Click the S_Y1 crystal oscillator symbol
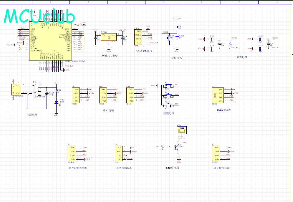This screenshot has width=293, height=202. [219, 44]
